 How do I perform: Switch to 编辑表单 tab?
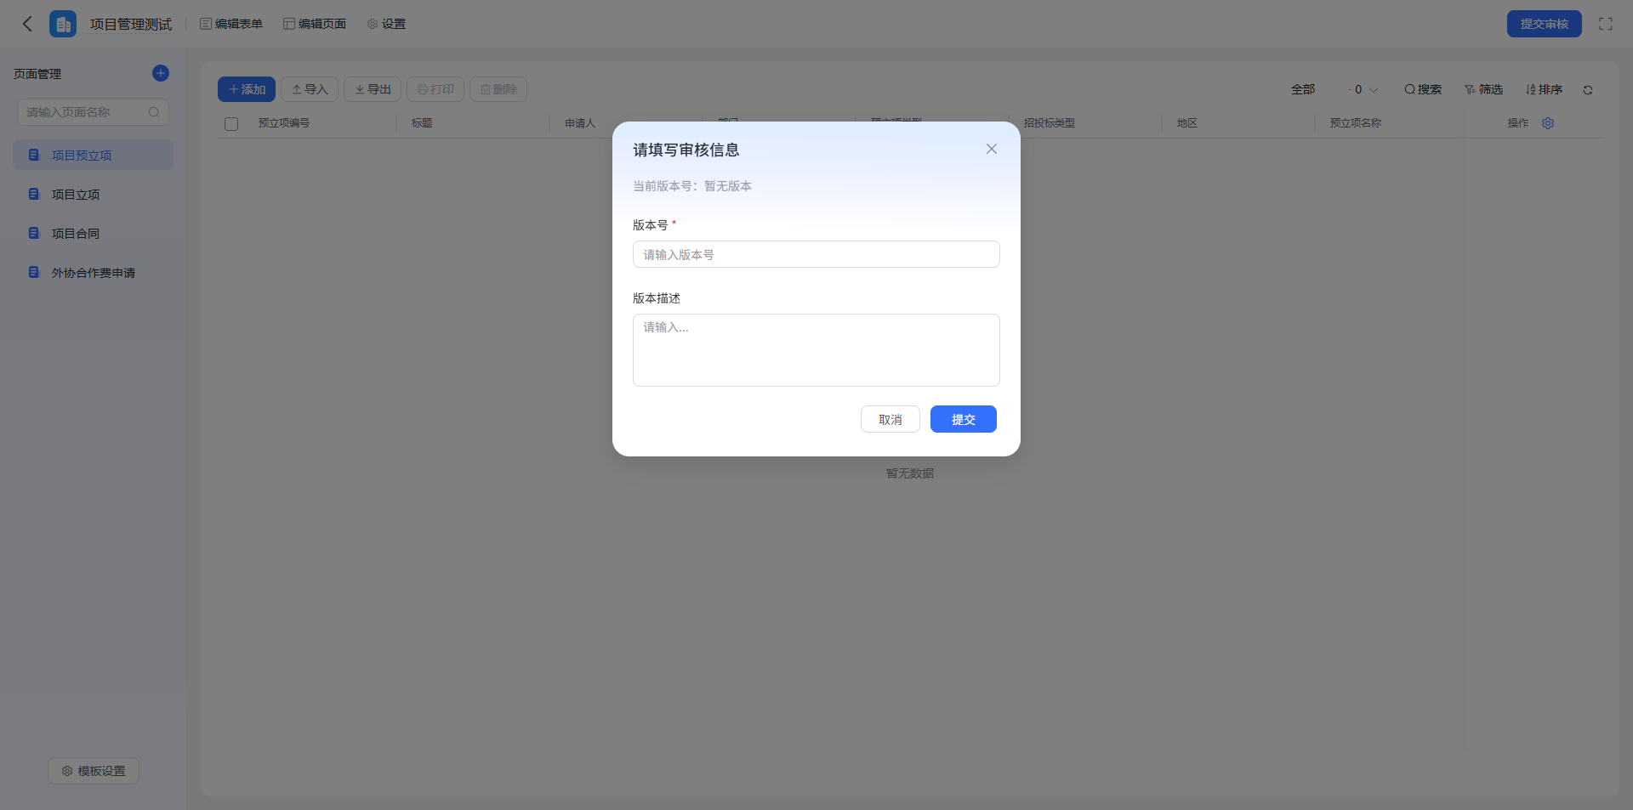tap(231, 24)
